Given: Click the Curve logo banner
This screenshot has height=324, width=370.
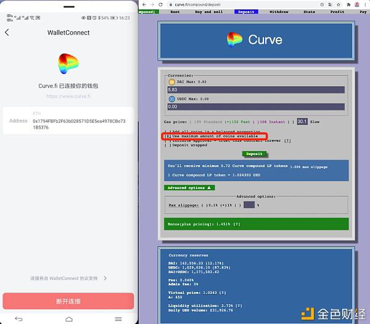Looking at the screenshot, I should (257, 40).
